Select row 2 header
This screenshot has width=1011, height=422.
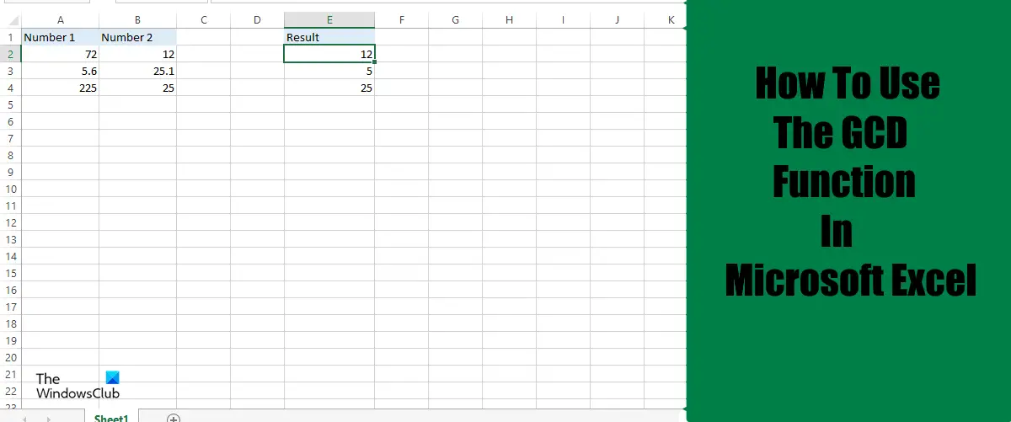[10, 54]
